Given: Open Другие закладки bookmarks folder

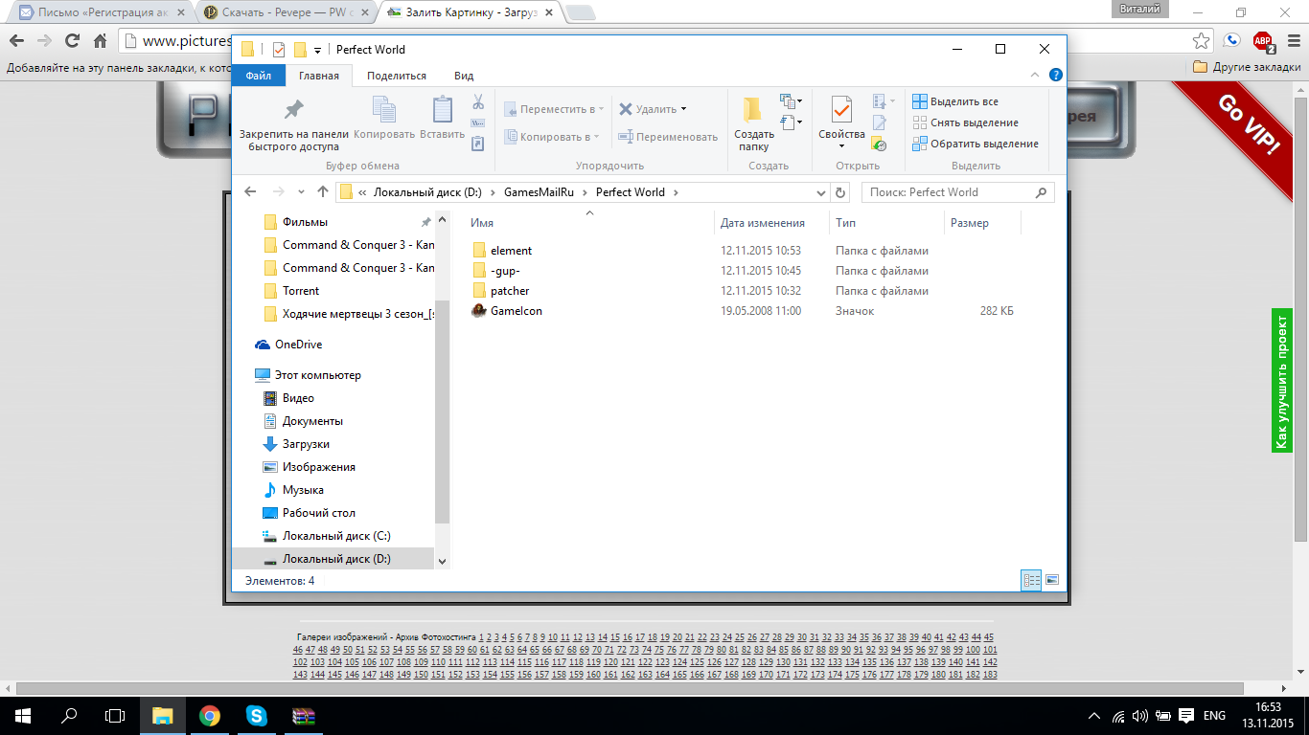Looking at the screenshot, I should pos(1247,68).
